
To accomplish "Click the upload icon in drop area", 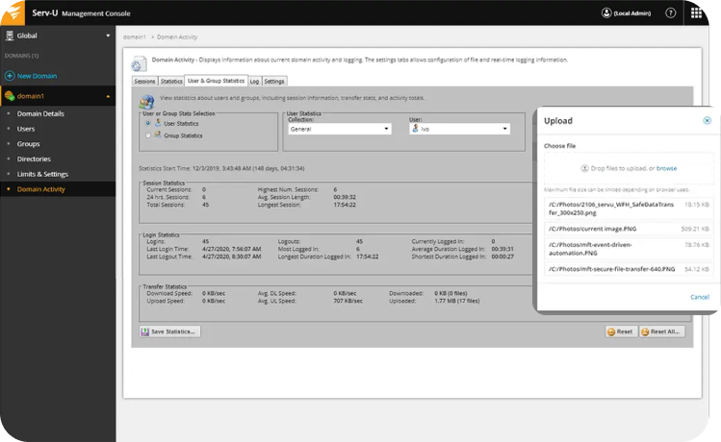I will click(x=584, y=168).
